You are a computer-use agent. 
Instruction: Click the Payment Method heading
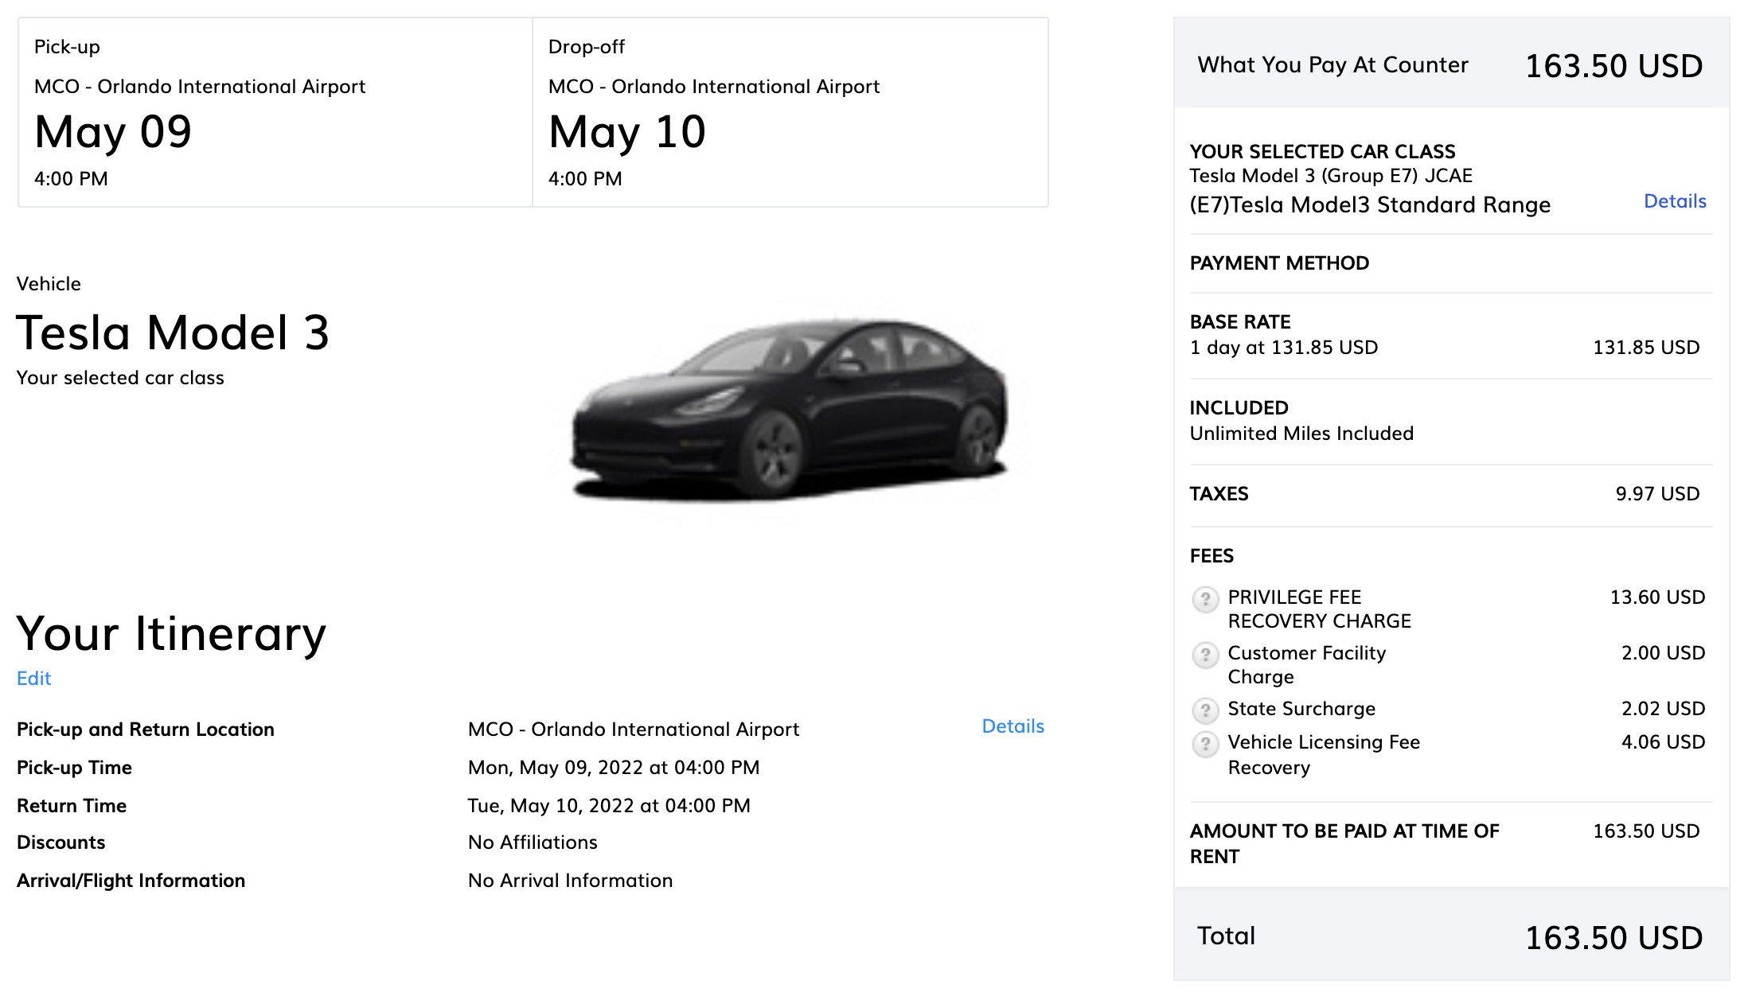click(1279, 263)
